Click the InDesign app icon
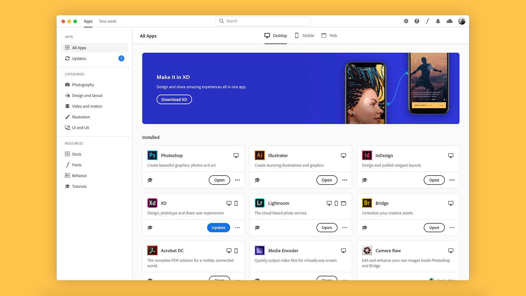This screenshot has height=296, width=526. pyautogui.click(x=367, y=155)
